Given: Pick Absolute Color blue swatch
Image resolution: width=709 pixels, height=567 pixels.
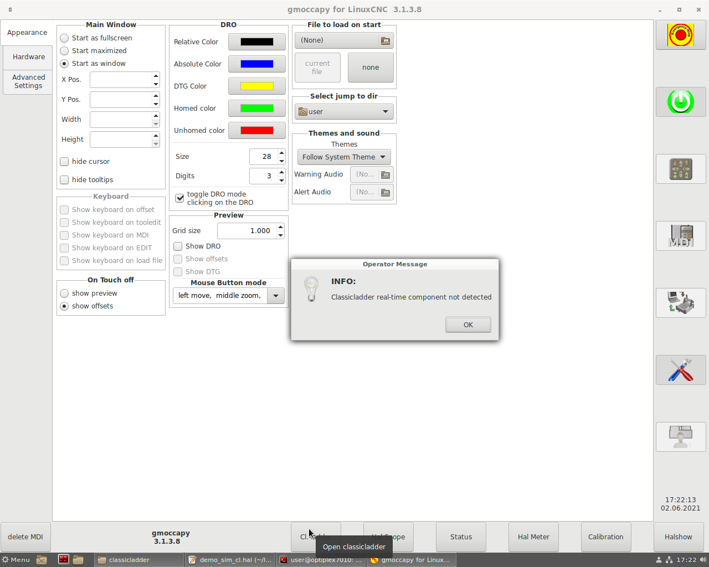Looking at the screenshot, I should tap(257, 64).
